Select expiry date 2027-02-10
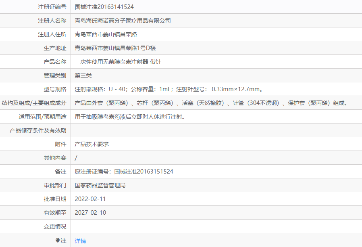 click(x=90, y=213)
